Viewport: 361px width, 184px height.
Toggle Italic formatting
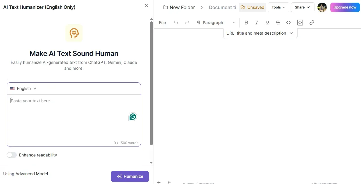point(257,23)
